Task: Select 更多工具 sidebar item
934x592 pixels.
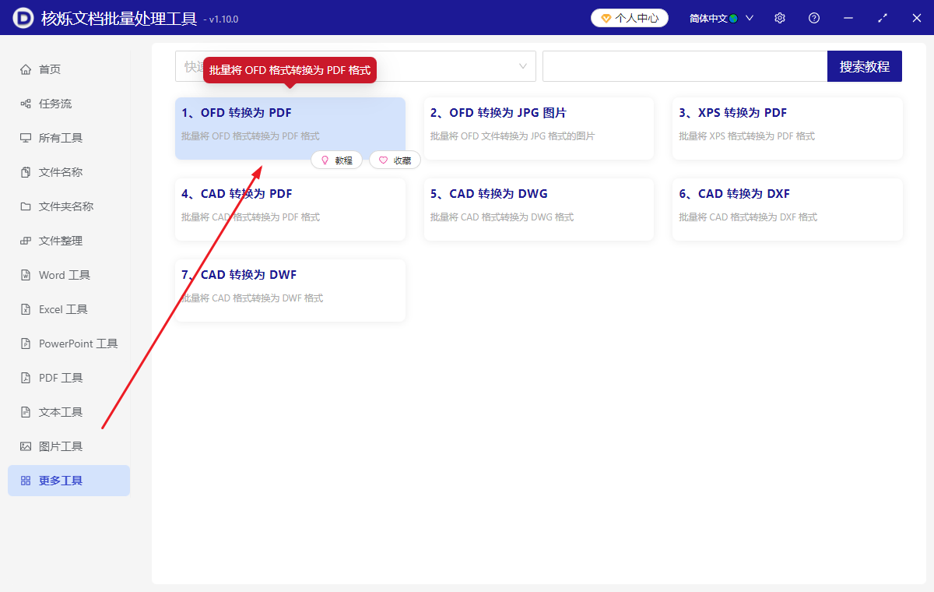Action: click(x=68, y=481)
